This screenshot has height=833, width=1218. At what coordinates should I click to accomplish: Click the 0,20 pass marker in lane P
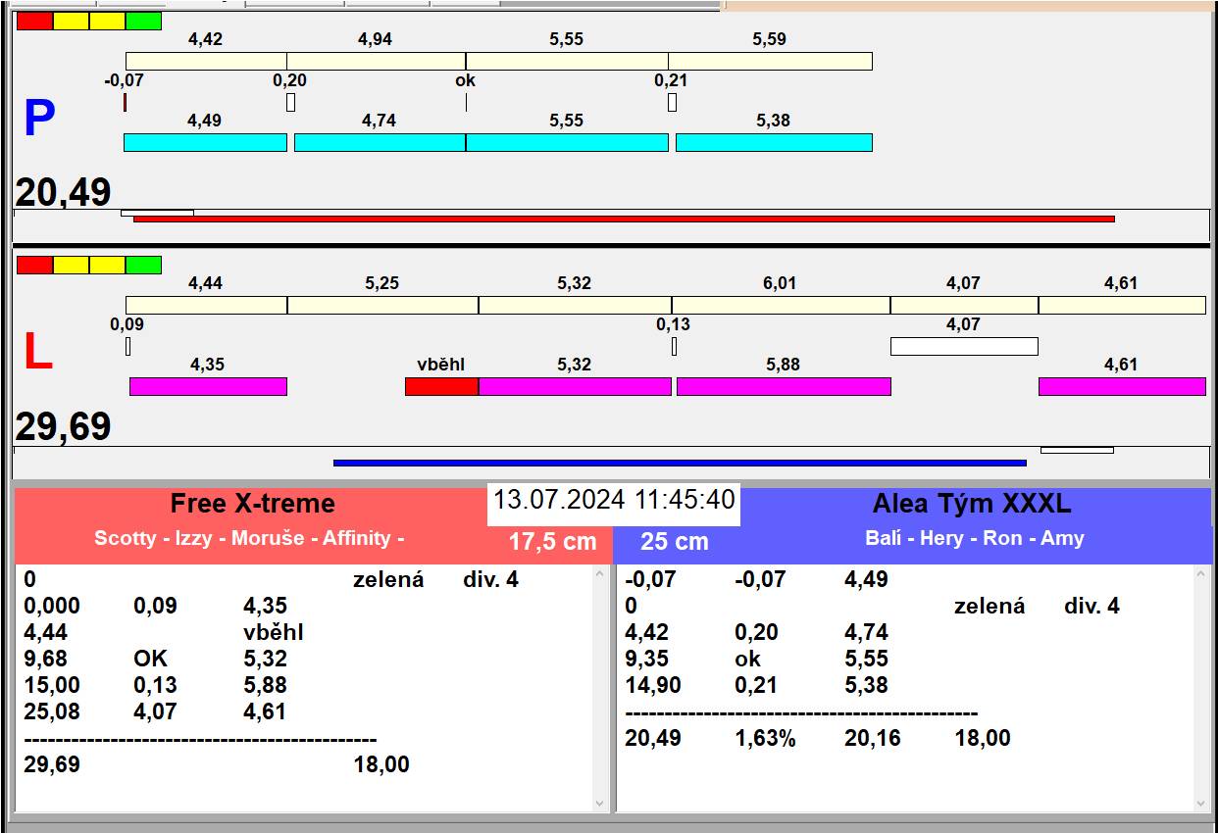(x=290, y=102)
